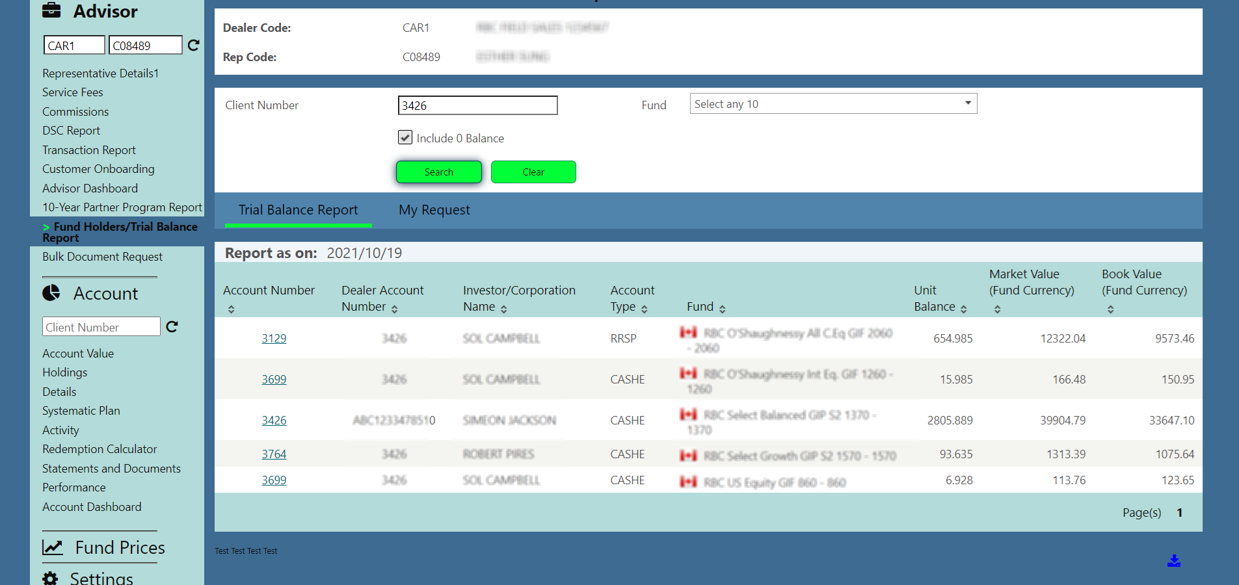This screenshot has height=585, width=1239.
Task: Click the Account refresh icon
Action: [x=172, y=327]
